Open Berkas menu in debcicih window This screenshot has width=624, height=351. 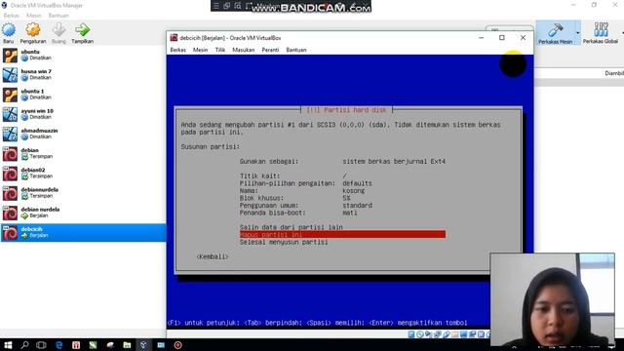[x=177, y=50]
